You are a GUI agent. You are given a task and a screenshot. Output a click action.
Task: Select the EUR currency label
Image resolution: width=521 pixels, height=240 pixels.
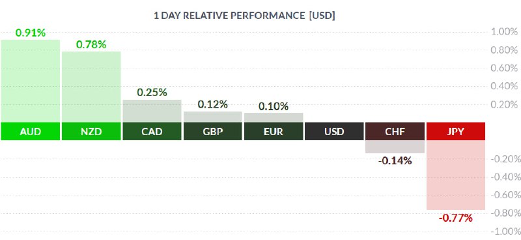274,131
